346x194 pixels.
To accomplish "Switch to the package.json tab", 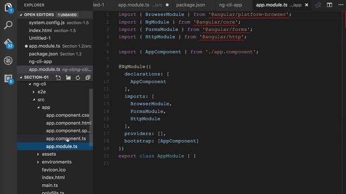I will (x=190, y=5).
